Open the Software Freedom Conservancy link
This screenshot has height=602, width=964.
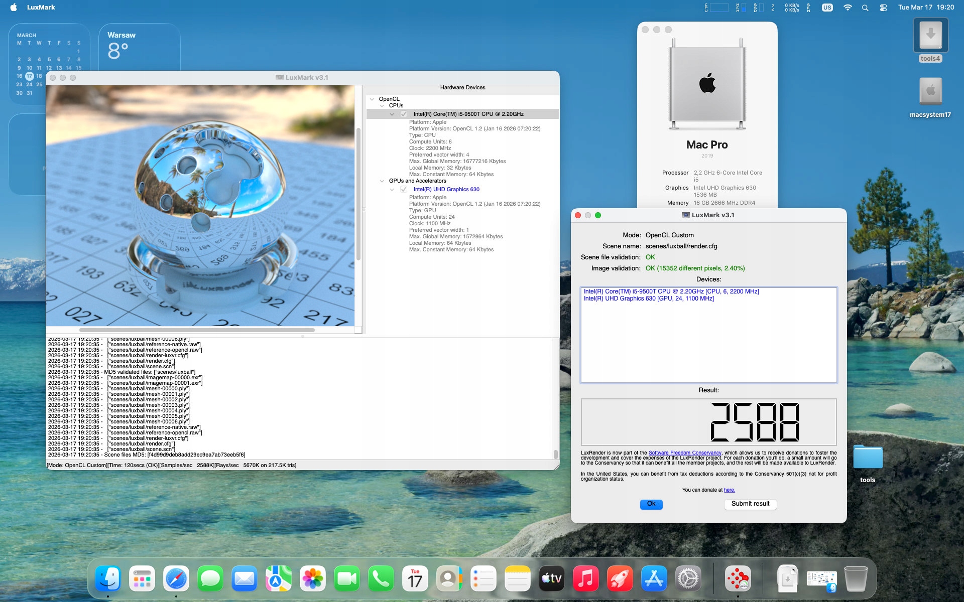click(x=684, y=453)
